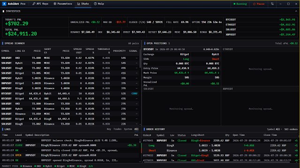Image resolution: width=300 pixels, height=168 pixels.
Task: Click the Bybit Short side label
Action: (x=216, y=59)
